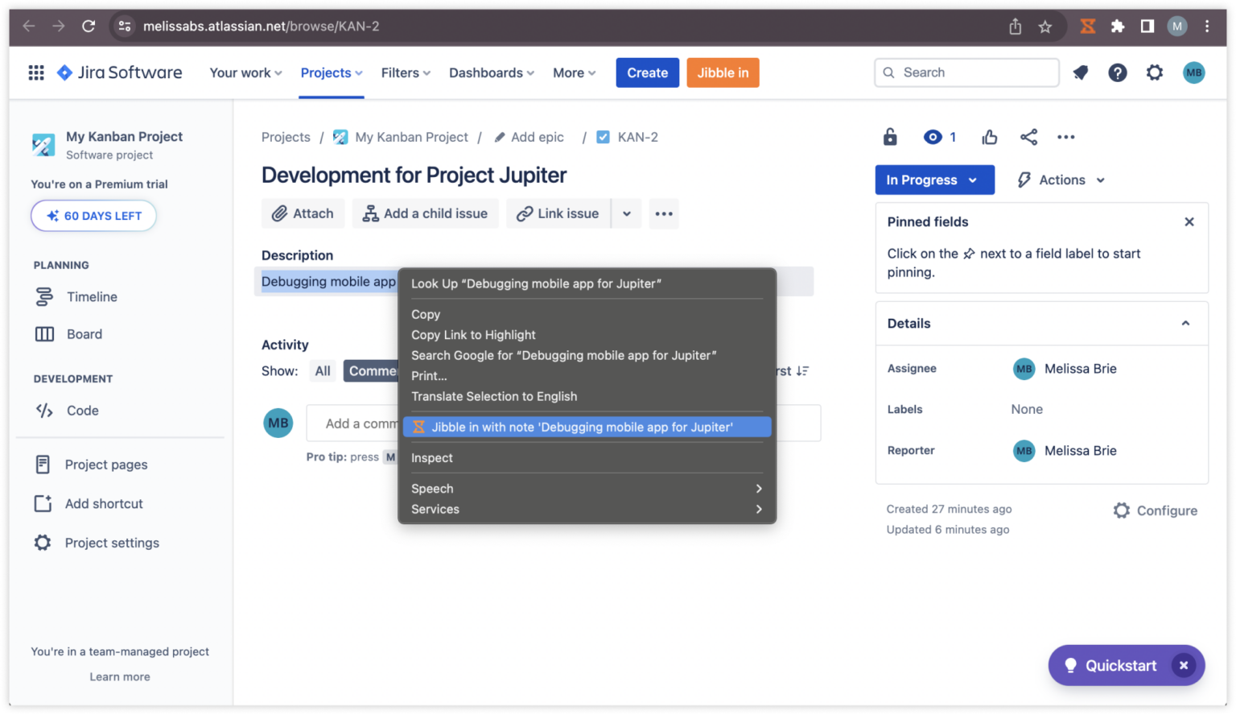
Task: Open the Jira apps grid icon
Action: click(35, 72)
